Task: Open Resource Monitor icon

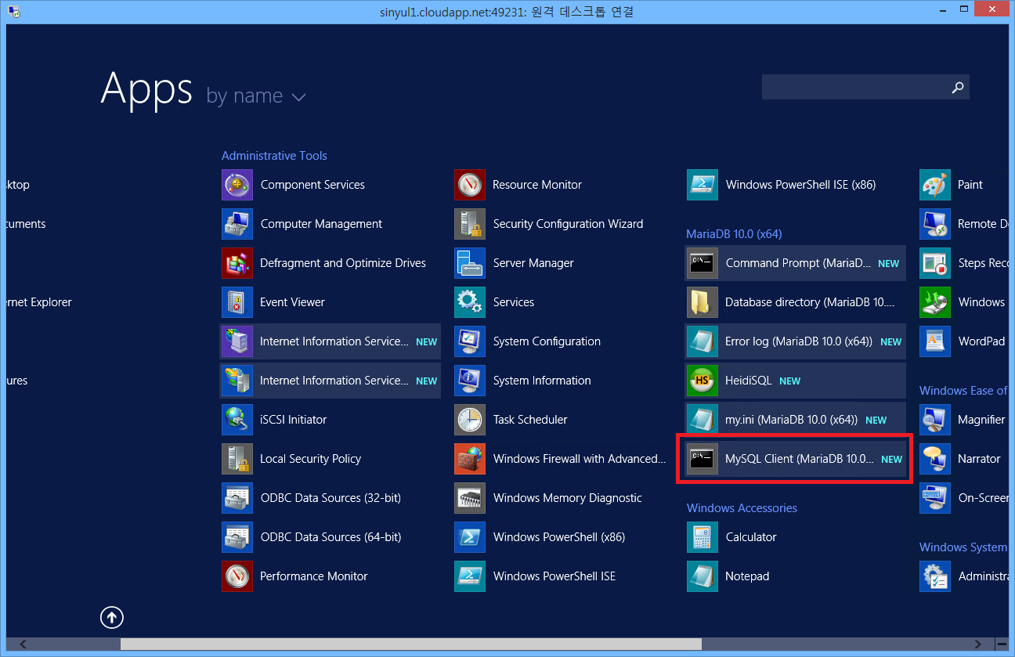Action: [470, 185]
